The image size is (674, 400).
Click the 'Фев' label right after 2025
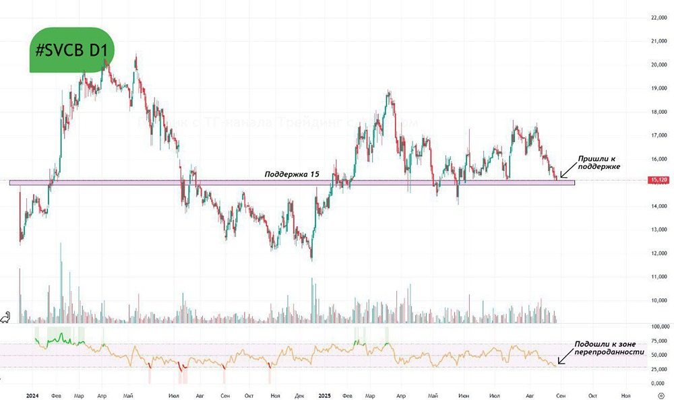click(x=348, y=396)
